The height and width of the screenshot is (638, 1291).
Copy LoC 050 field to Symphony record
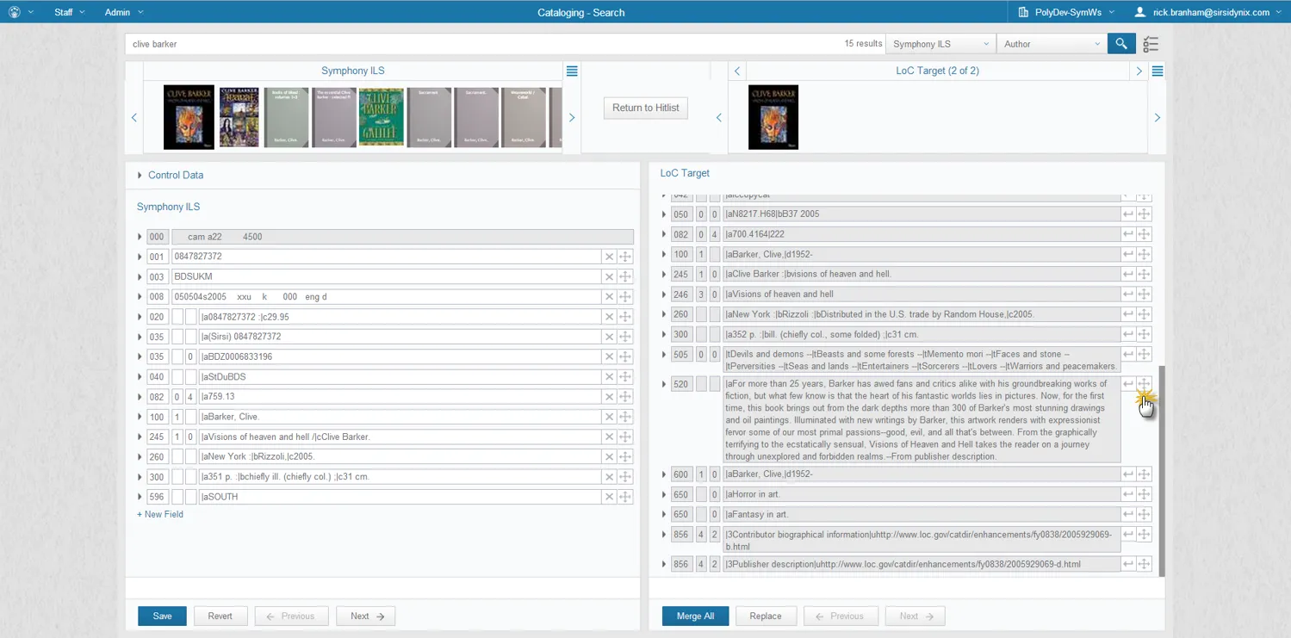click(x=1127, y=214)
